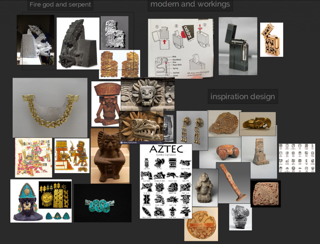
Task: Select the grey carved mask vessel photo
Action: tap(240, 217)
